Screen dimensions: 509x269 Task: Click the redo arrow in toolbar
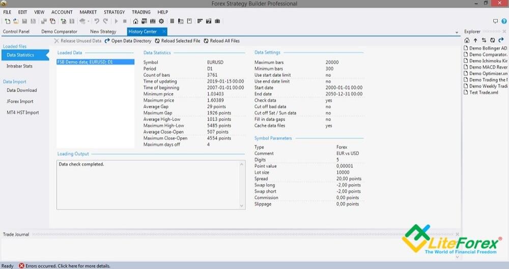click(x=105, y=21)
